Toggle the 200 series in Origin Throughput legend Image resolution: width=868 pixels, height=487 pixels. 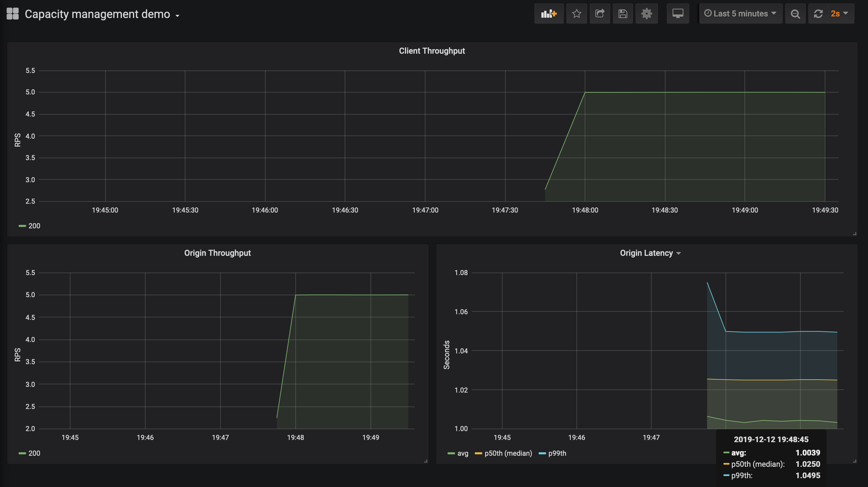click(x=34, y=453)
